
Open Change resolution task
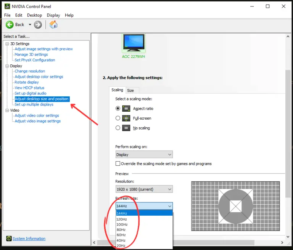(x=30, y=71)
